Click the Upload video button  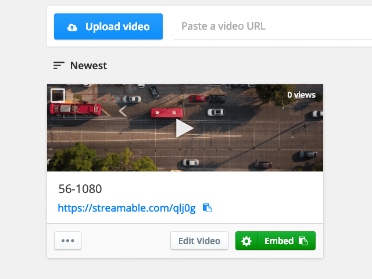click(108, 27)
